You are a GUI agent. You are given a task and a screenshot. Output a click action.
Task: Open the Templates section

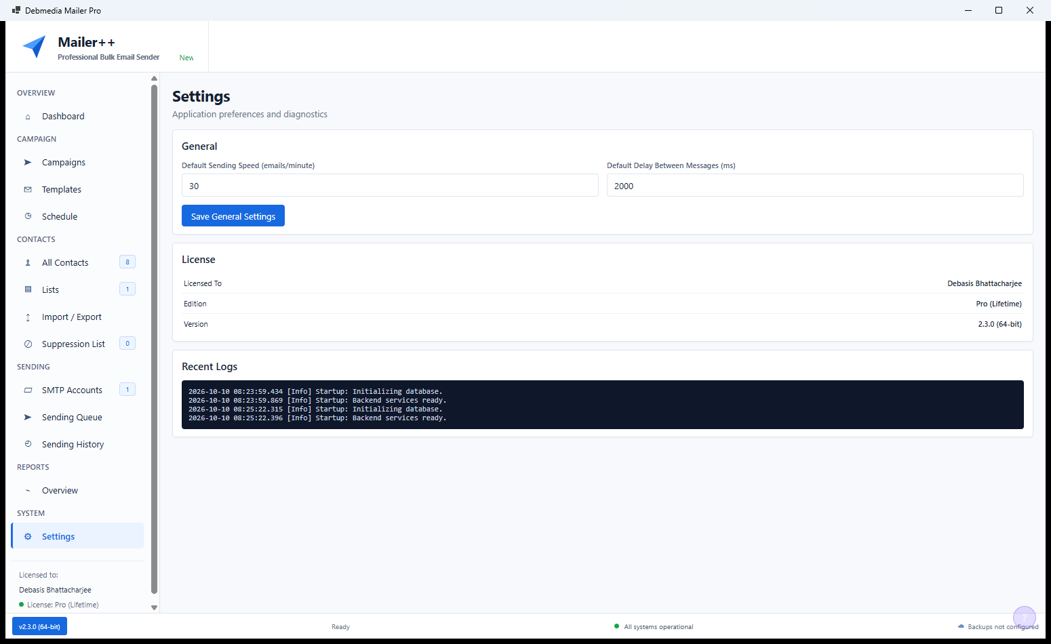coord(77,190)
